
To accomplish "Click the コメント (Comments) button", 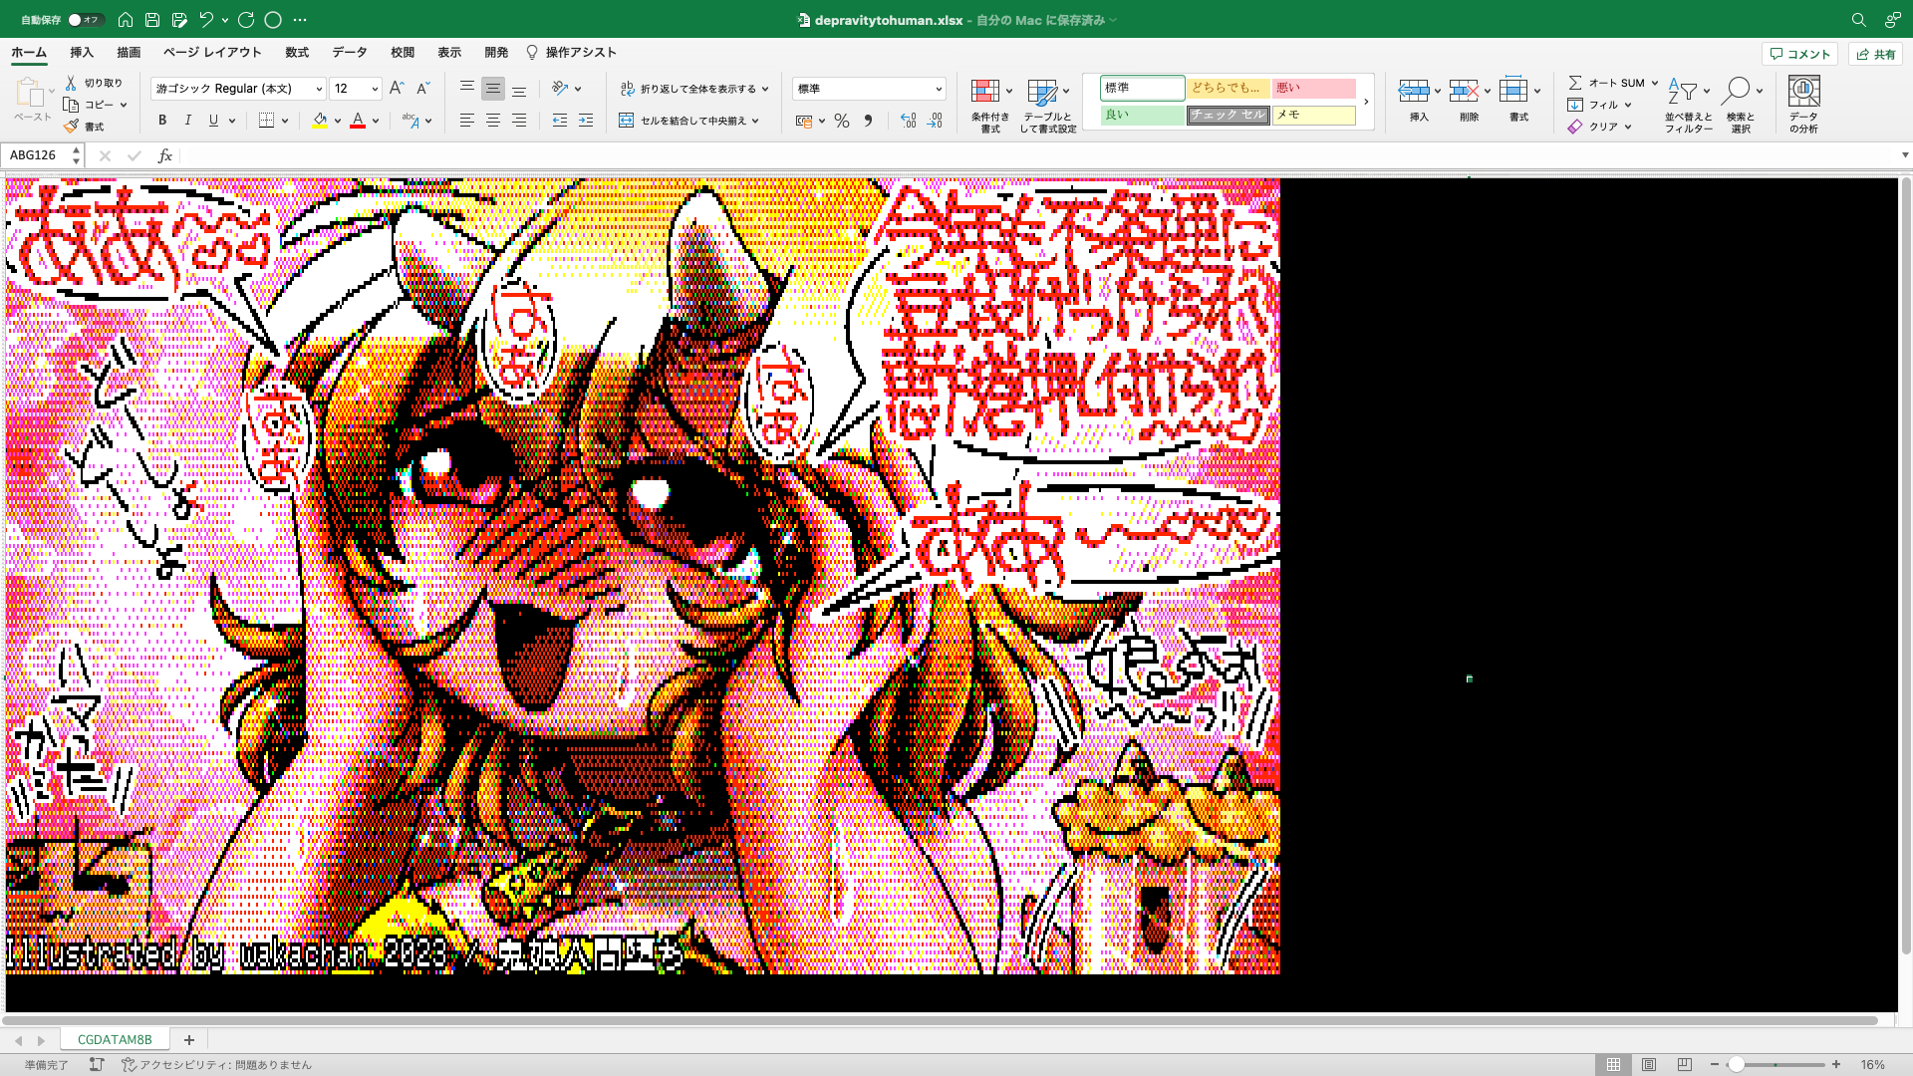I will pyautogui.click(x=1799, y=54).
